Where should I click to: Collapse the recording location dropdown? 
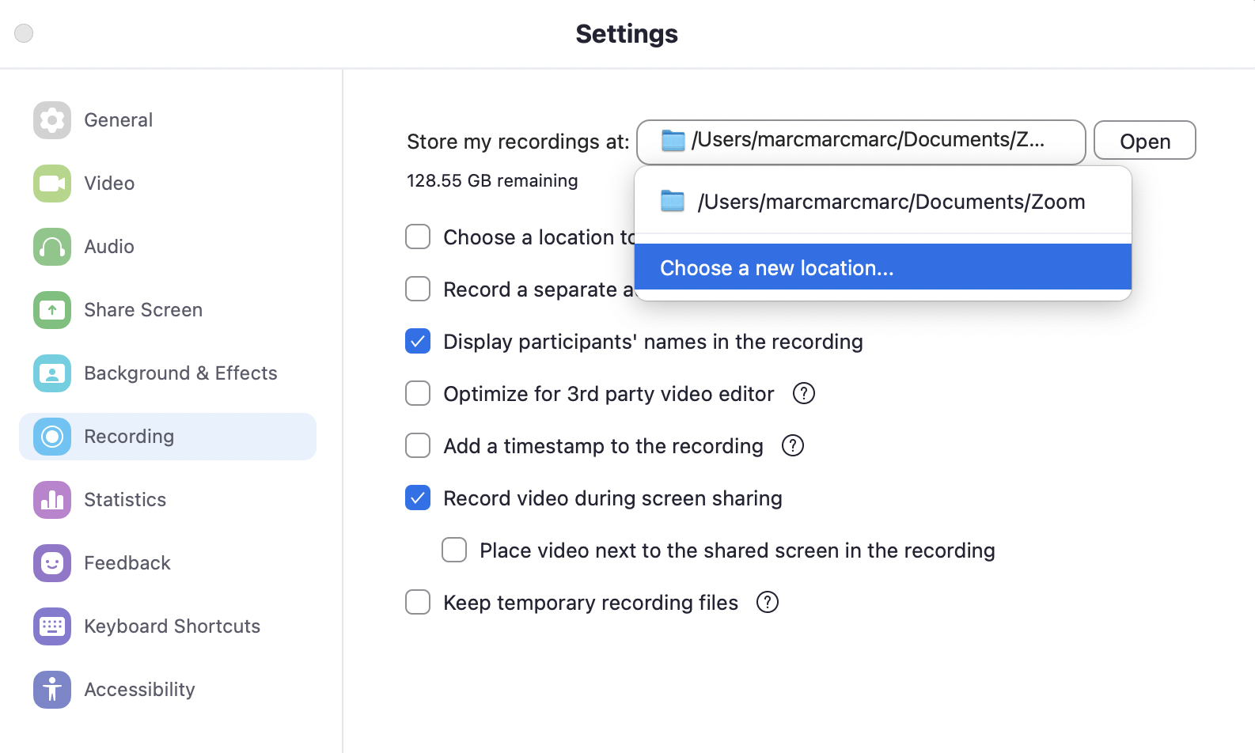coord(860,142)
